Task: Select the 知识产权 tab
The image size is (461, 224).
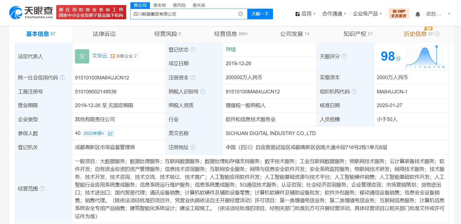Action: [x=358, y=34]
